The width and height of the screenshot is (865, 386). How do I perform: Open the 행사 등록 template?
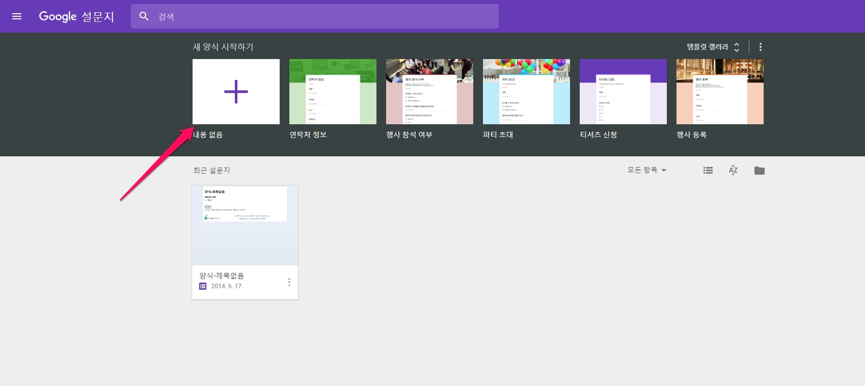[720, 92]
